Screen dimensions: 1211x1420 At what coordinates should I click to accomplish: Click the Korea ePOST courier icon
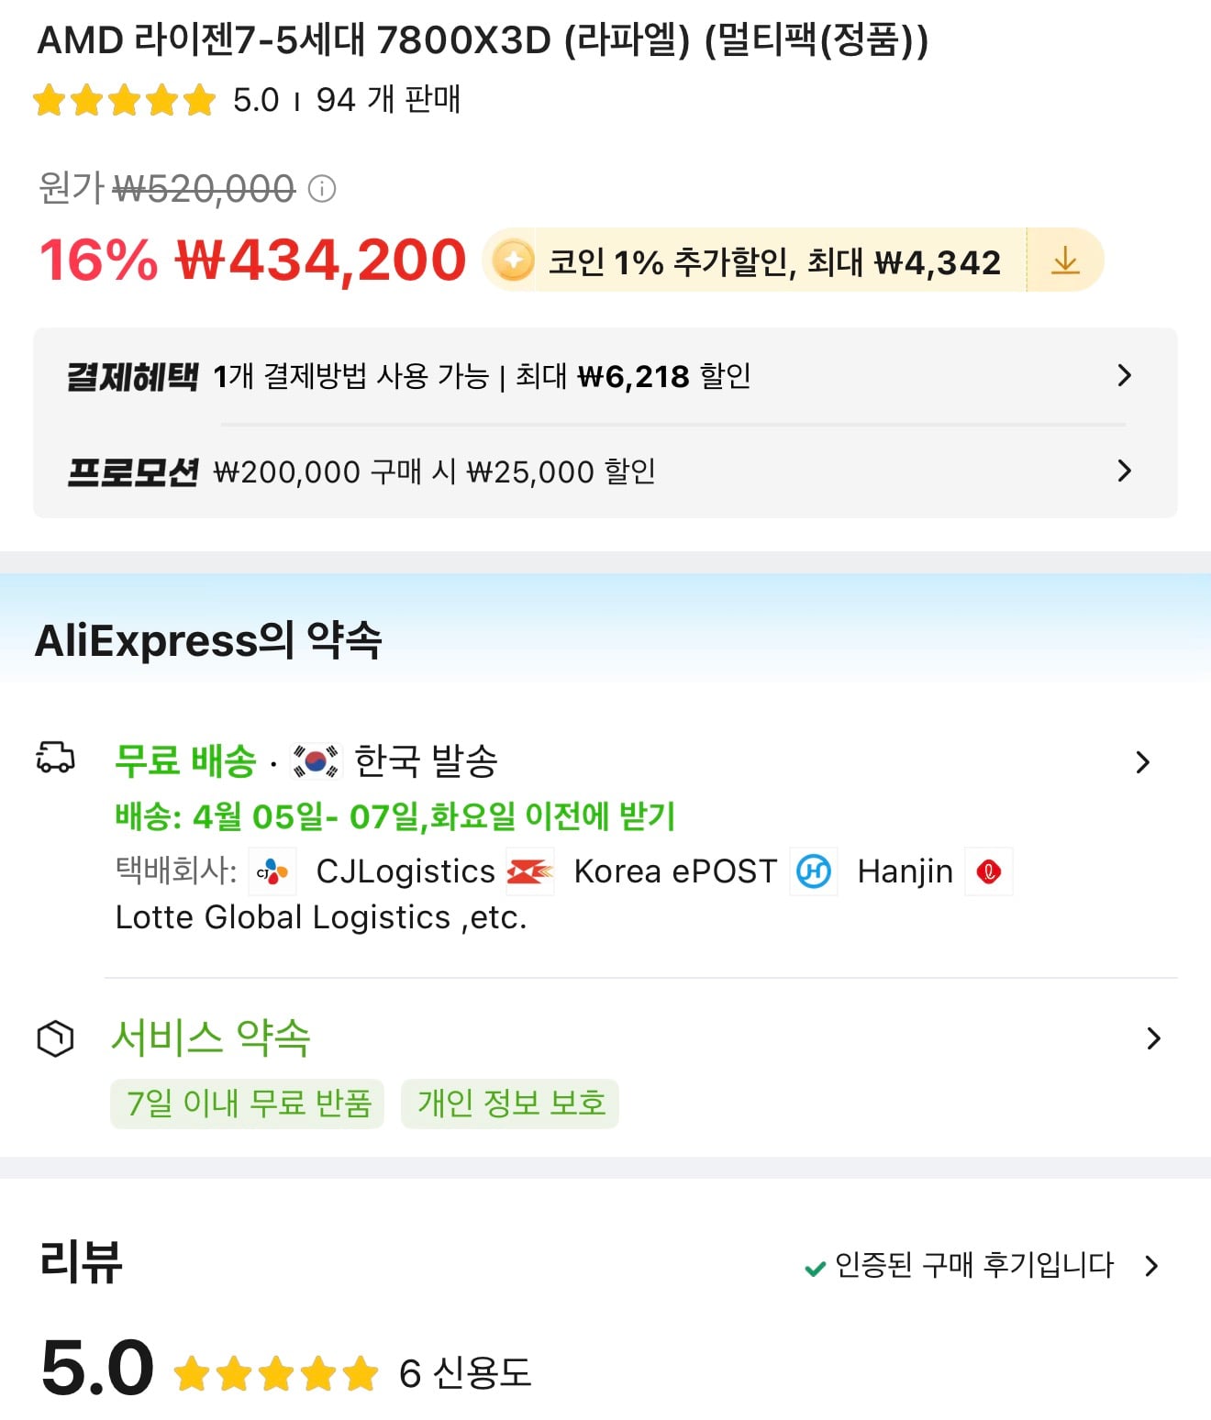[x=529, y=871]
